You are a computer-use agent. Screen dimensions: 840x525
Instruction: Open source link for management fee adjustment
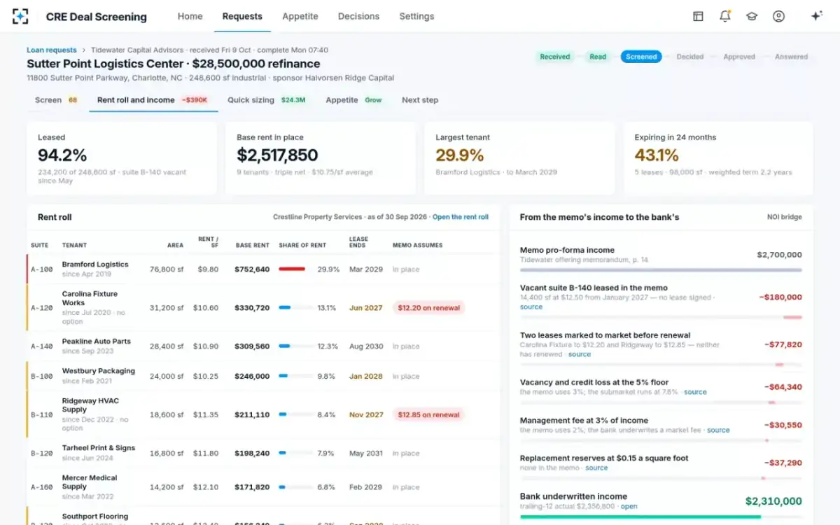718,430
